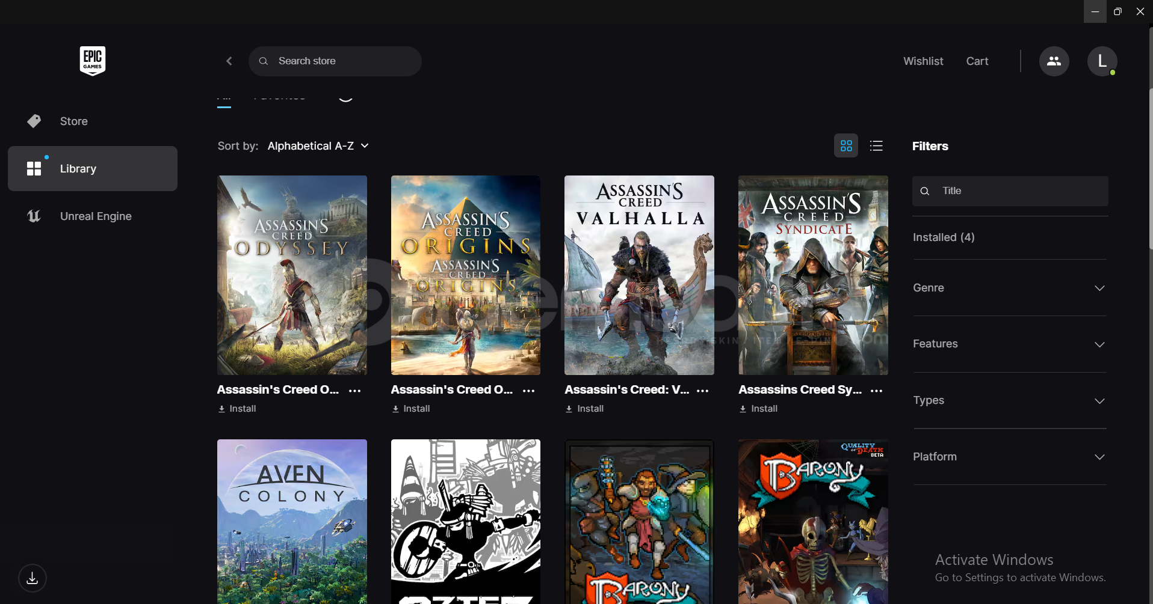Install Assassin's Creed: Valhalla
Screen dimensions: 1153x604
pos(585,409)
